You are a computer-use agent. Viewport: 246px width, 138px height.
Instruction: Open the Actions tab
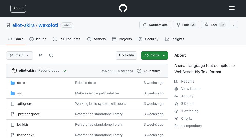[96, 39]
